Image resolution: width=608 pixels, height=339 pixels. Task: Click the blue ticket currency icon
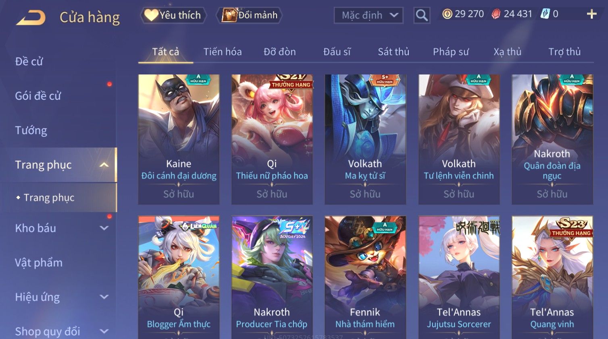tap(545, 14)
